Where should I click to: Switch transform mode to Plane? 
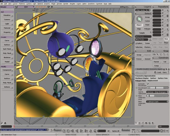point(166,43)
